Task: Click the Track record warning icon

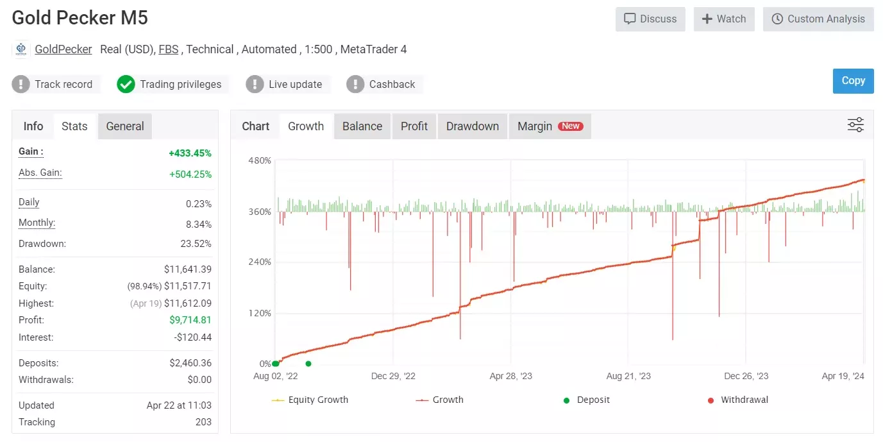Action: [x=21, y=84]
